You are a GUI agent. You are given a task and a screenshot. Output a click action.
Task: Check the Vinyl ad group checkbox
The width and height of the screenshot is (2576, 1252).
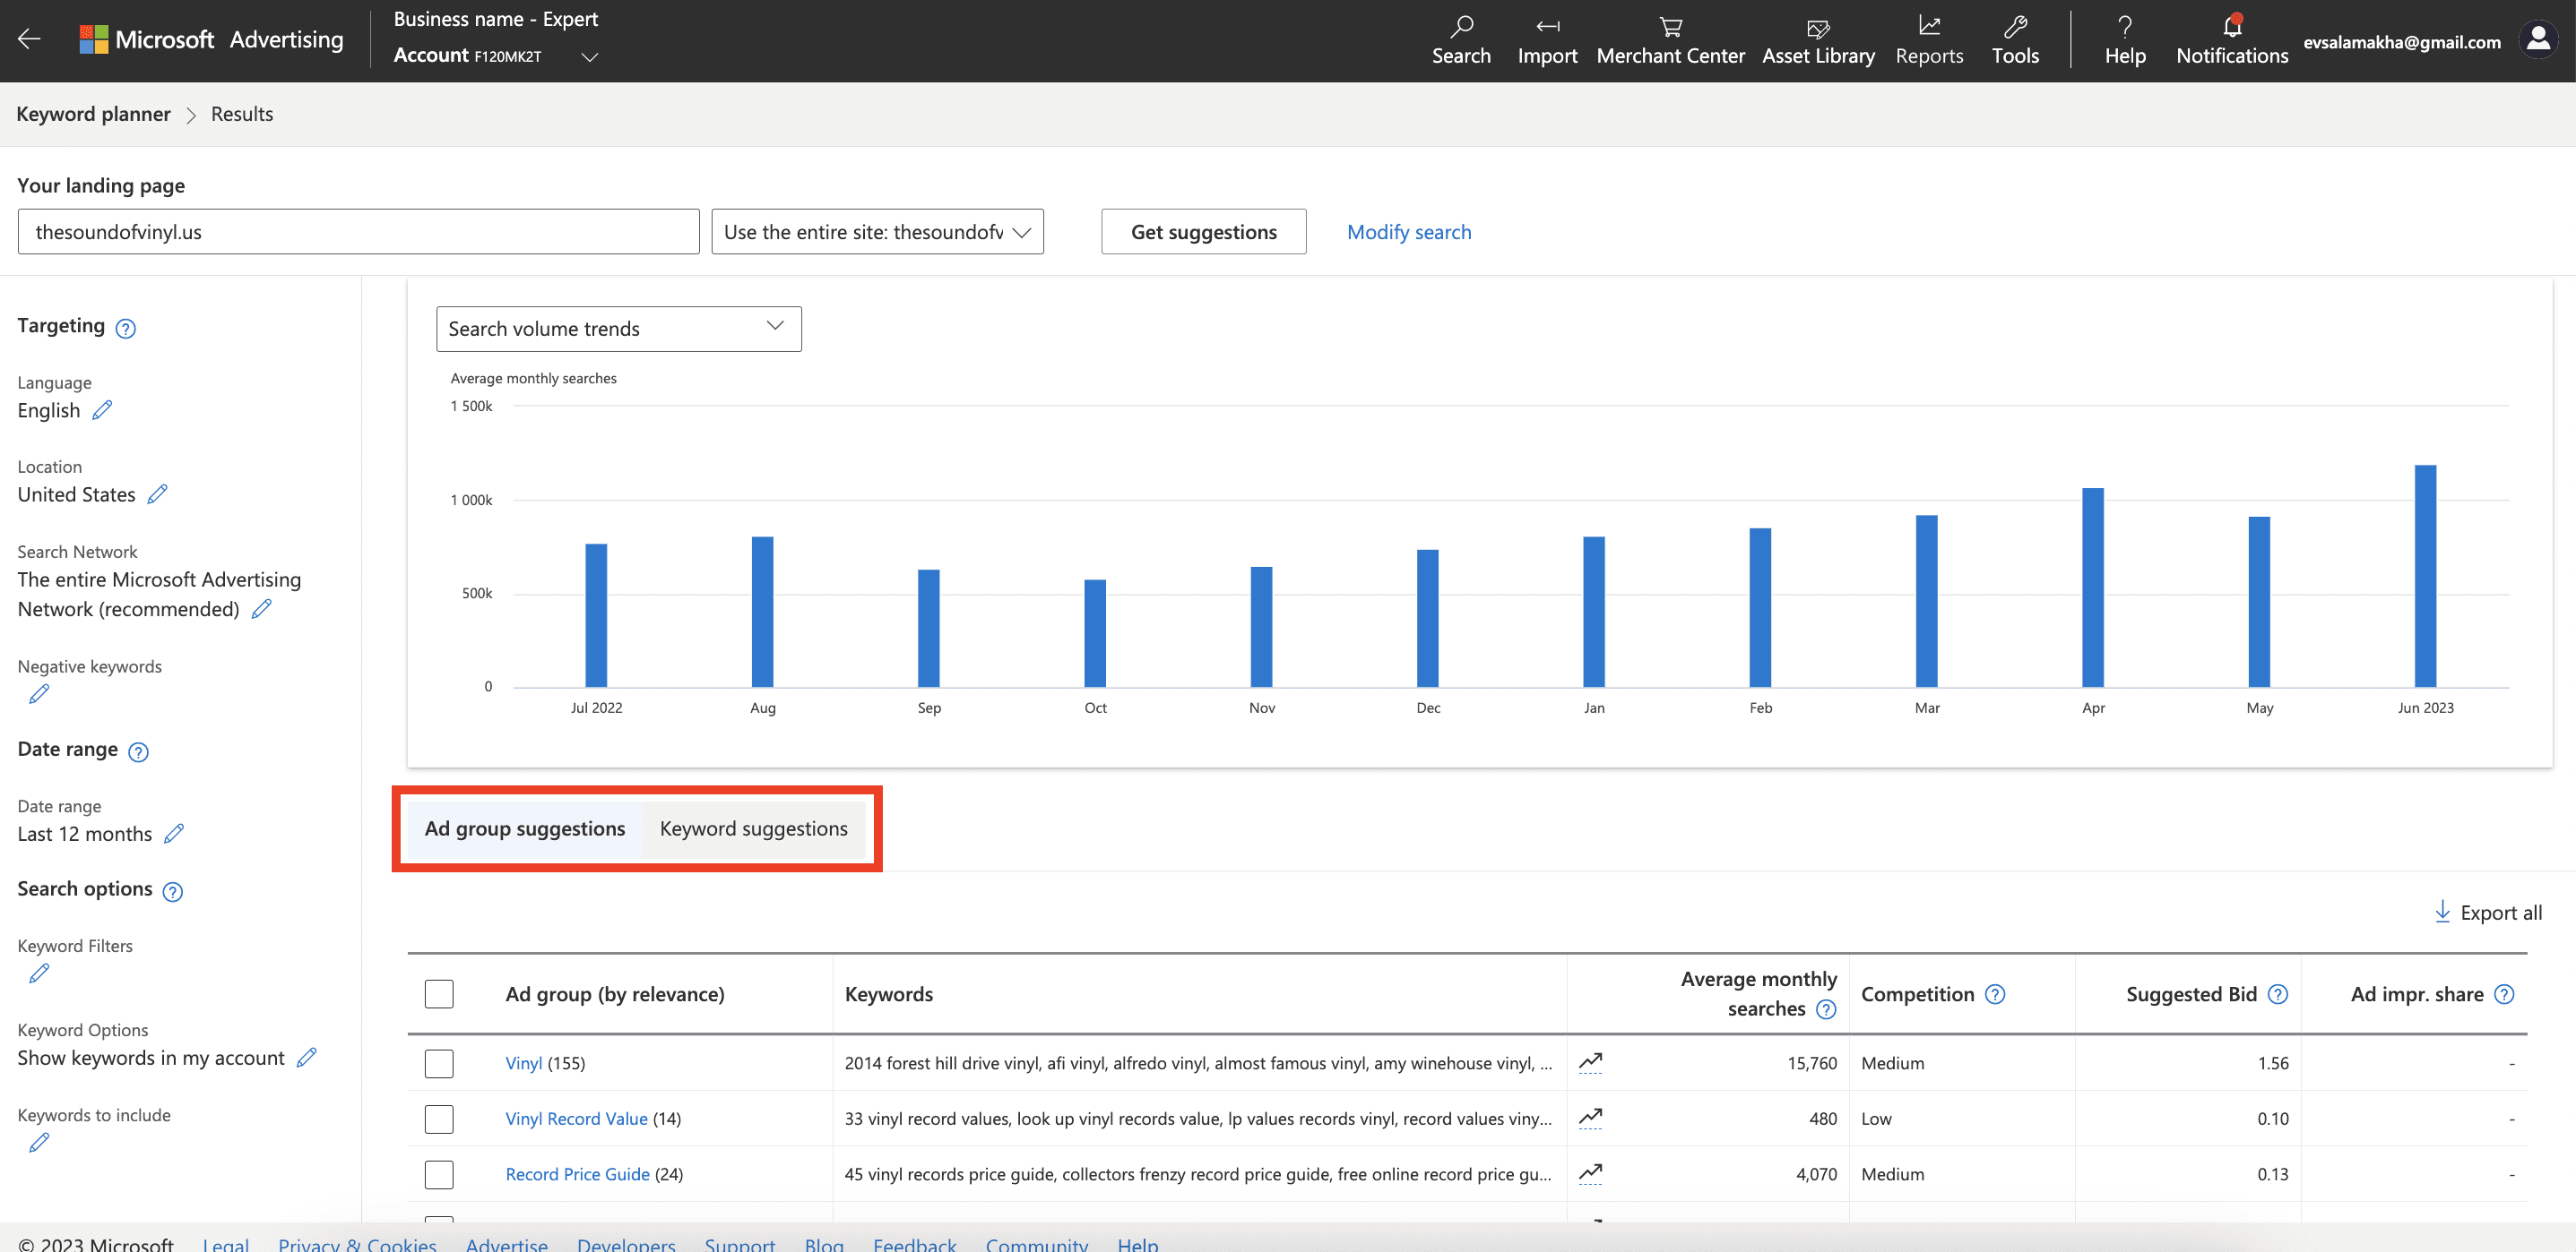(439, 1063)
